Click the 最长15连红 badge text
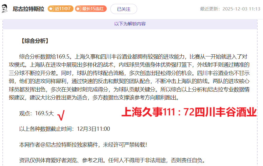Viewport: 263px width, 166px height. [93, 9]
